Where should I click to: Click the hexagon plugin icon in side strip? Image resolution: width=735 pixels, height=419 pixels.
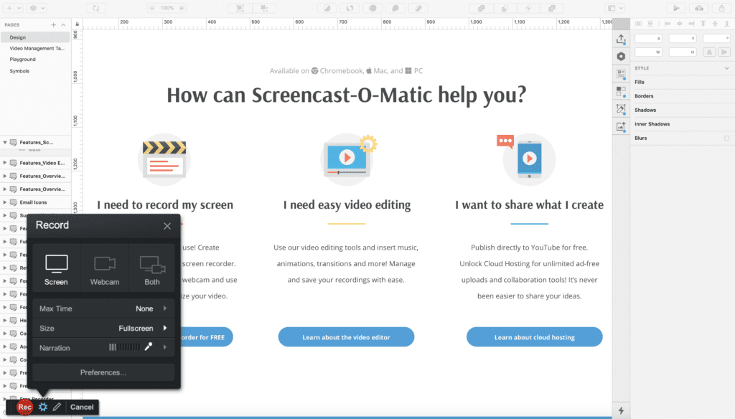click(621, 56)
